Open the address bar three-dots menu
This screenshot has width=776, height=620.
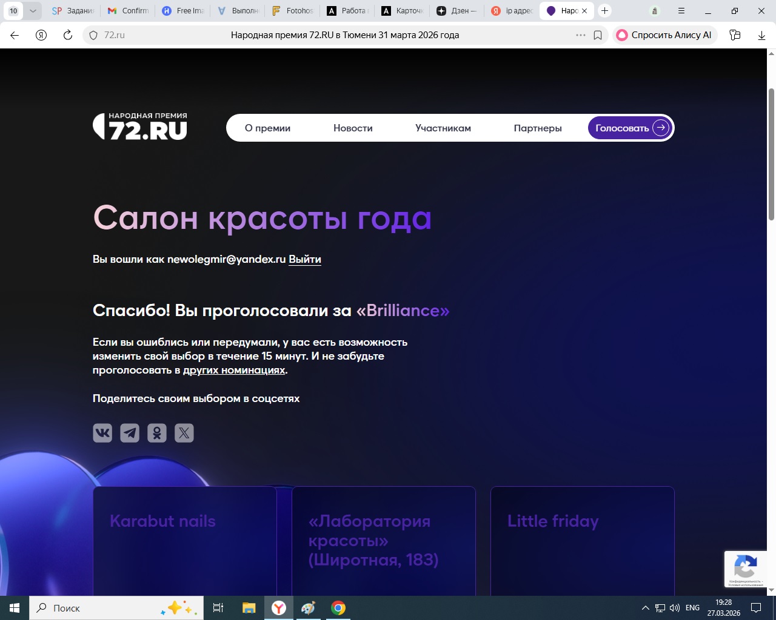(x=581, y=35)
